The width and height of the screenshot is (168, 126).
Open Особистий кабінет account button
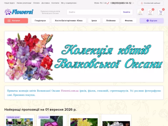click(x=150, y=3)
